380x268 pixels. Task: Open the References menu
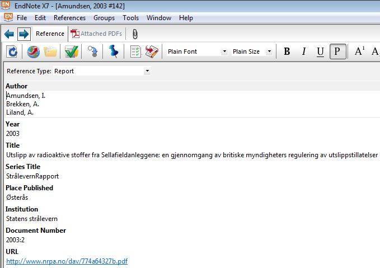tap(69, 18)
